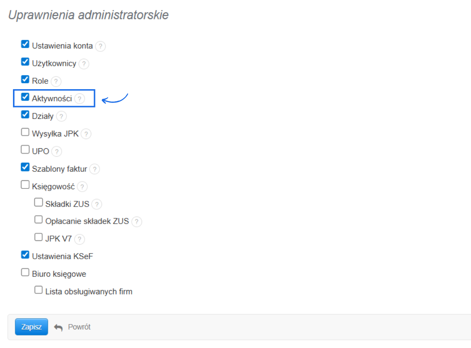The image size is (471, 348).
Task: Click the question mark next to Aktywności
Action: coord(79,99)
